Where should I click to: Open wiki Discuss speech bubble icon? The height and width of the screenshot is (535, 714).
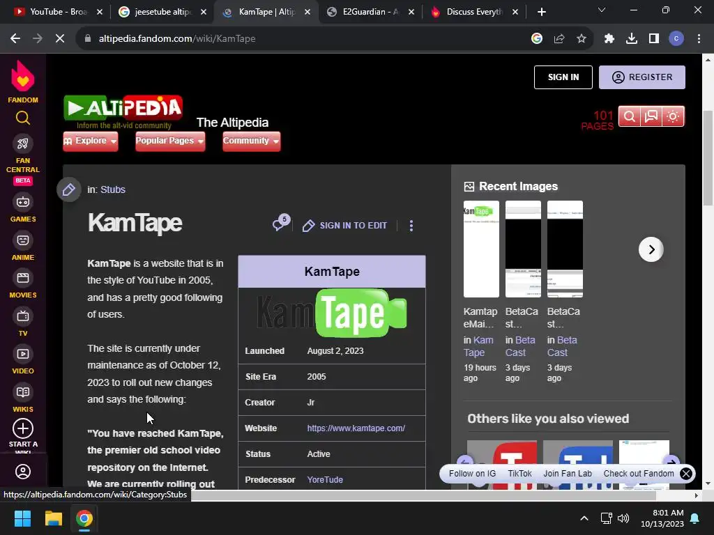pos(651,116)
